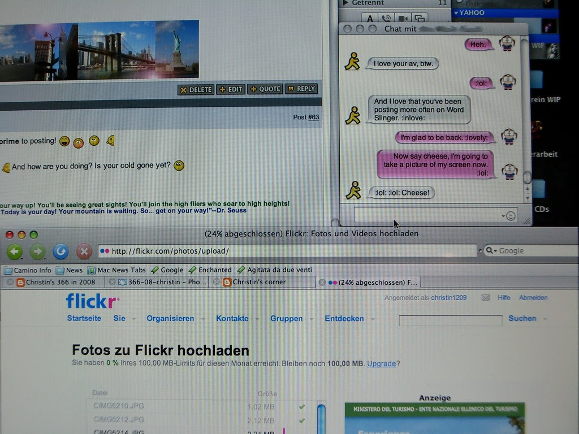
Task: Focus the Flickr search text box
Action: (x=451, y=320)
